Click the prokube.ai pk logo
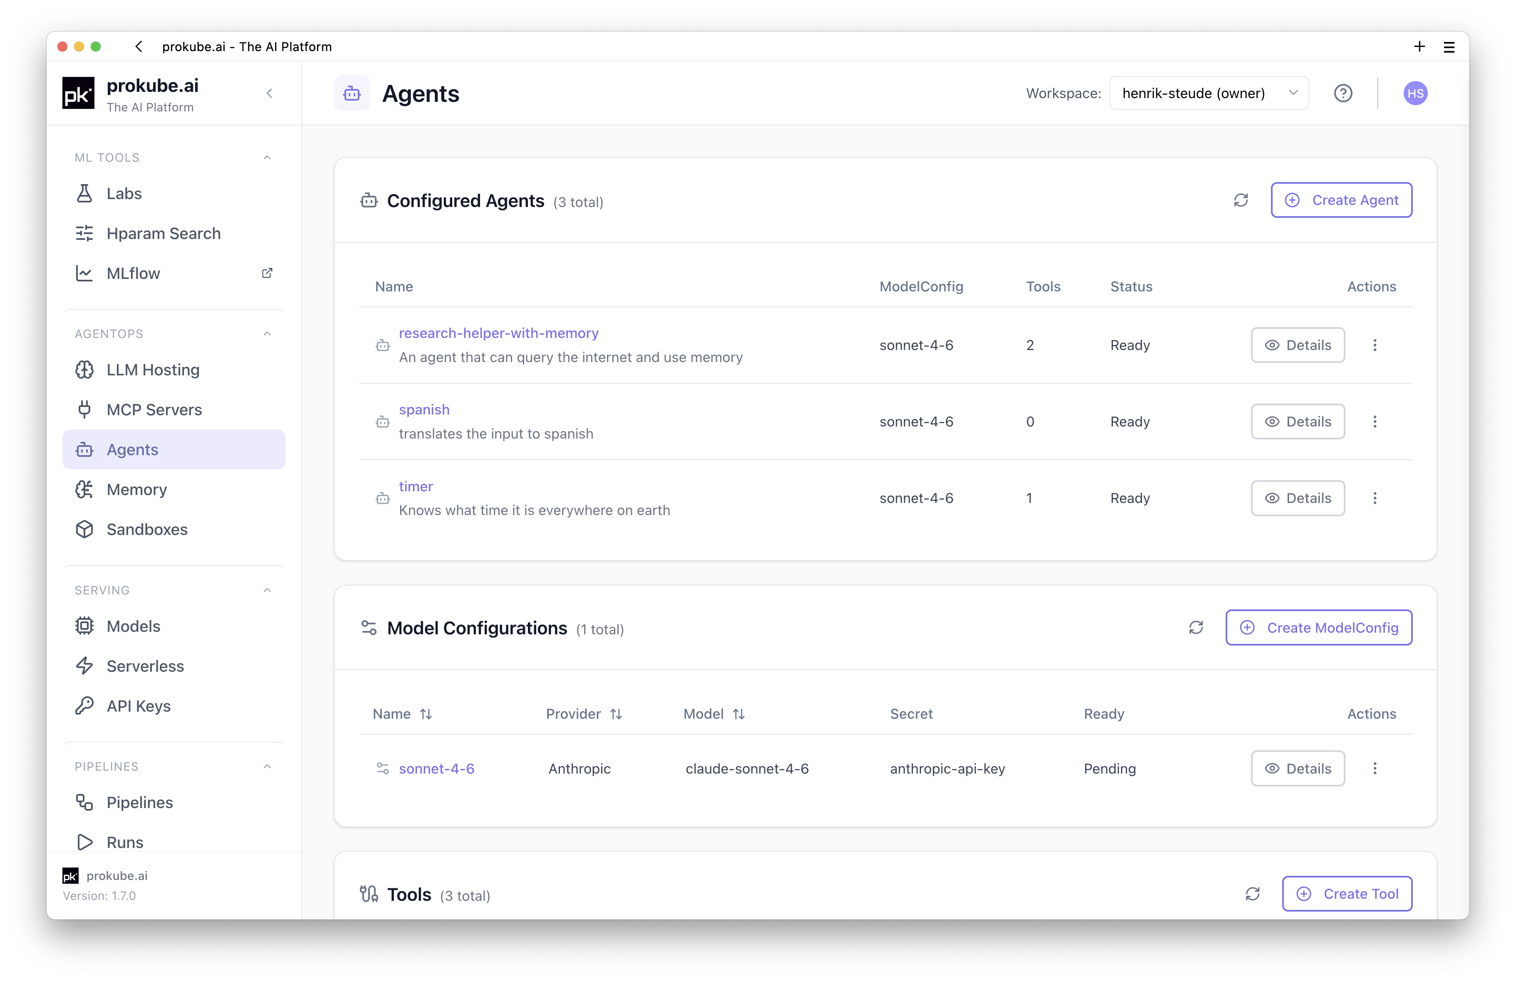 78,94
